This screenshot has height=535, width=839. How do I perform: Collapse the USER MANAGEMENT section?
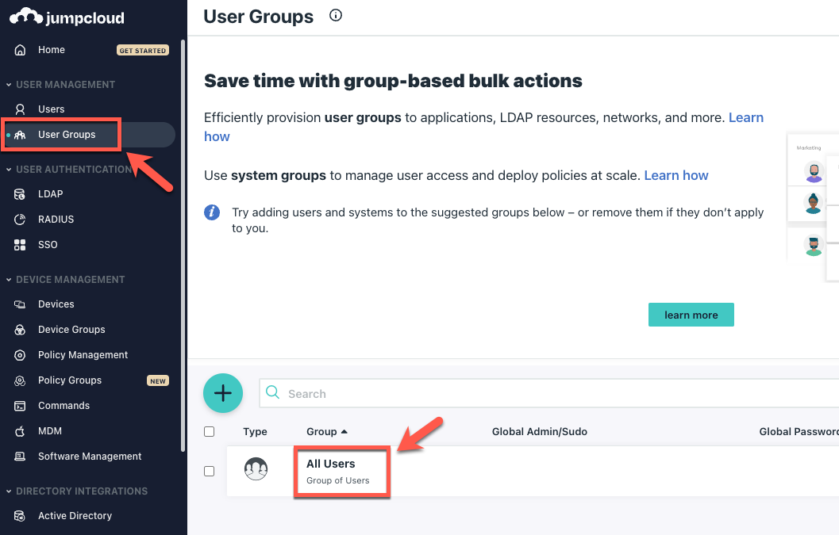click(9, 85)
